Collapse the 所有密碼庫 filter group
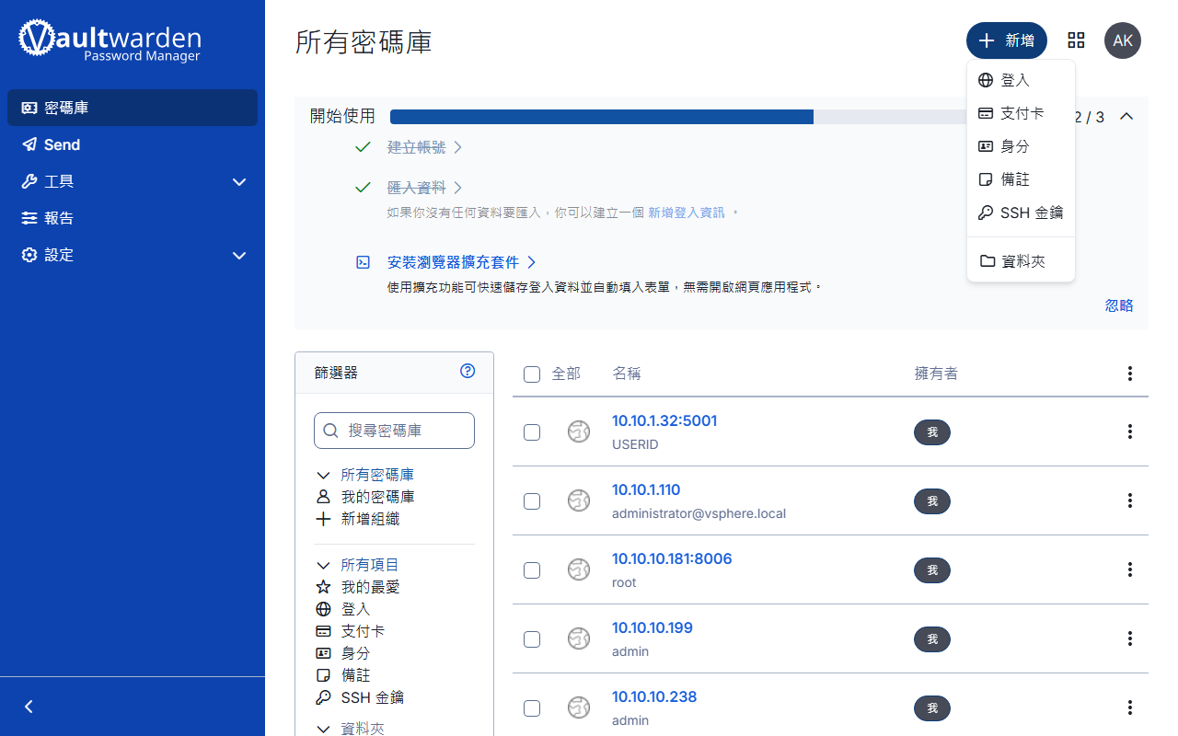The width and height of the screenshot is (1178, 736). pyautogui.click(x=323, y=476)
